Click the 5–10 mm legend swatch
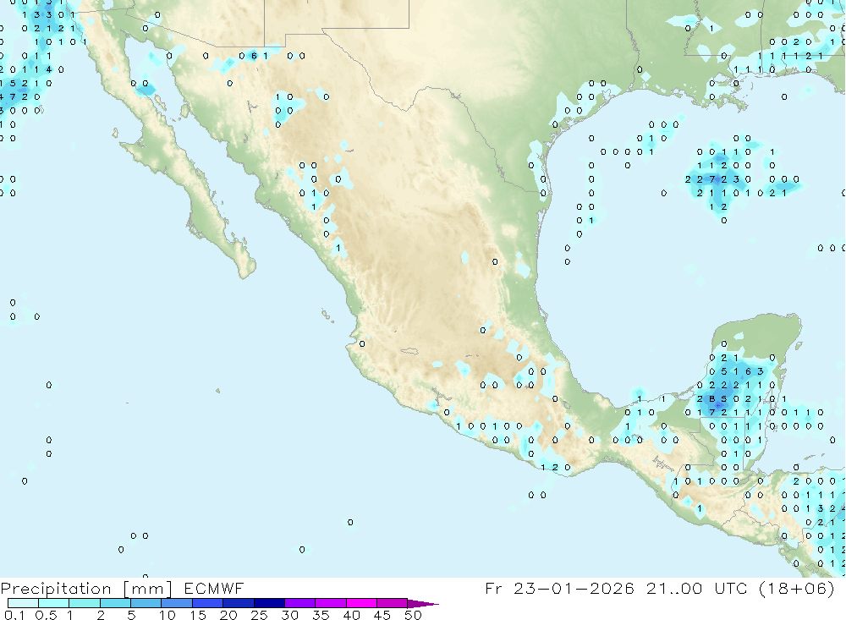The image size is (846, 620). [x=146, y=603]
